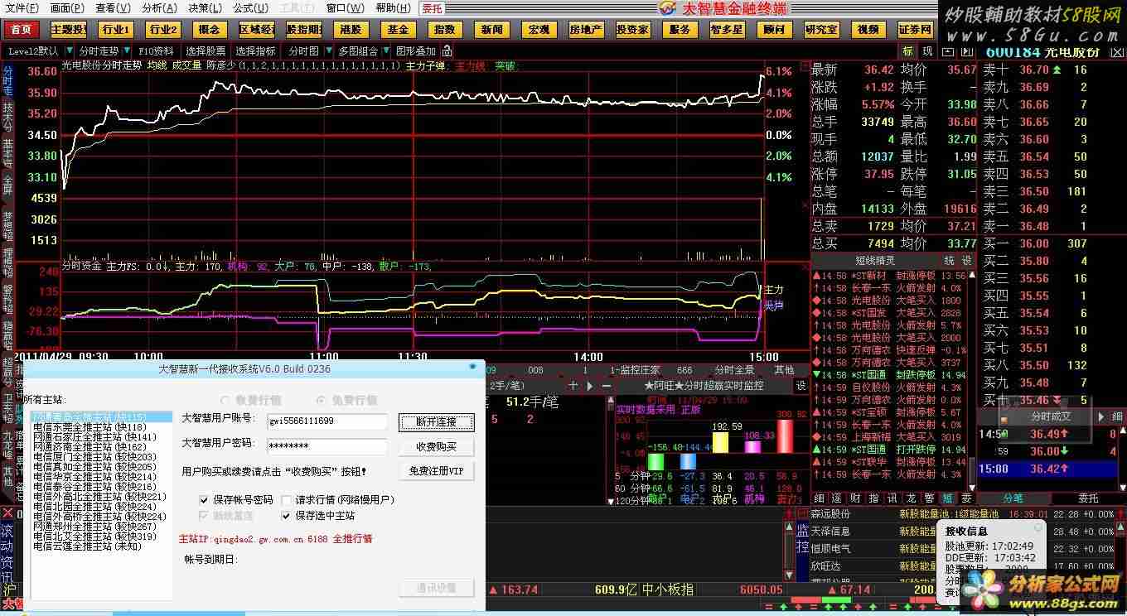The image size is (1127, 616).
Task: Open the 公式(U) menu
Action: coord(249,8)
